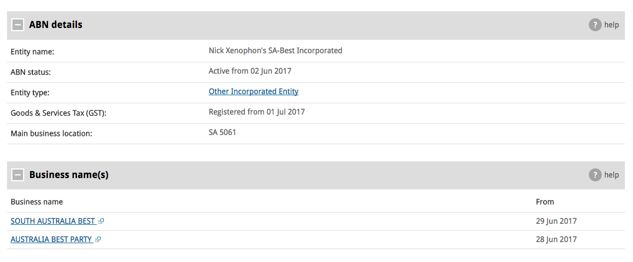This screenshot has width=633, height=262.
Task: Click the ABN details heading text
Action: [x=56, y=25]
